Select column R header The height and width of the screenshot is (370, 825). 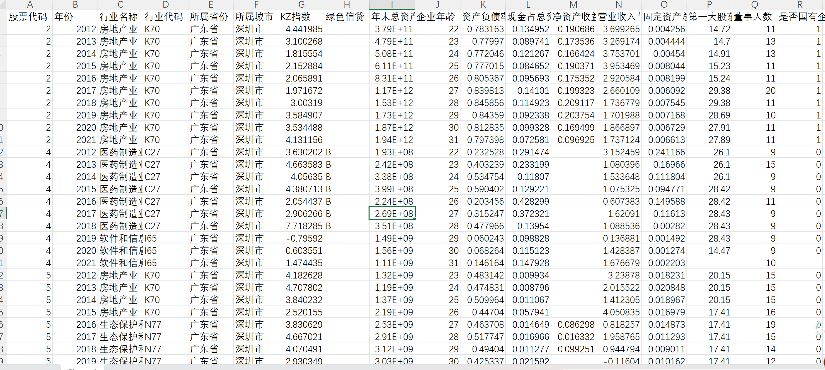[800, 4]
